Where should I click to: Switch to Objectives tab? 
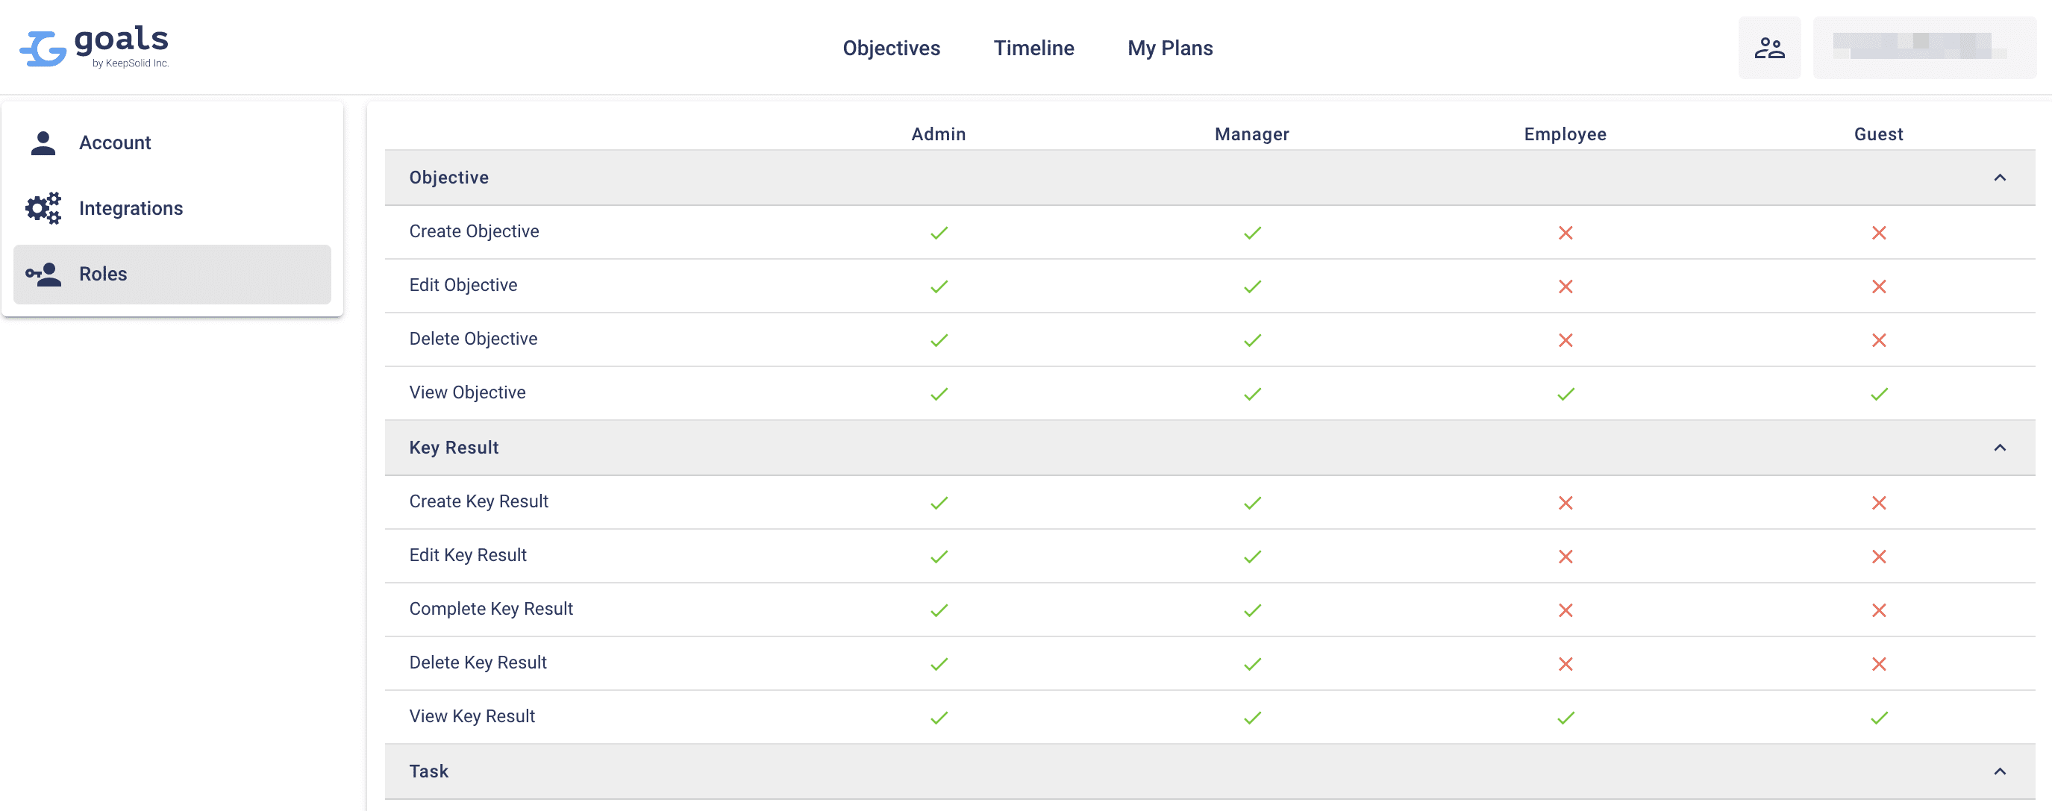tap(891, 48)
